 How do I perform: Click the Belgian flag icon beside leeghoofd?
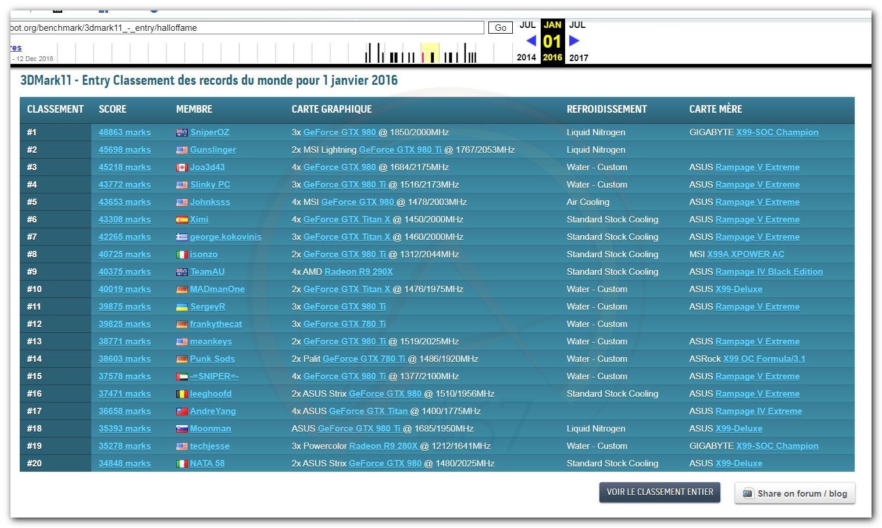182,394
